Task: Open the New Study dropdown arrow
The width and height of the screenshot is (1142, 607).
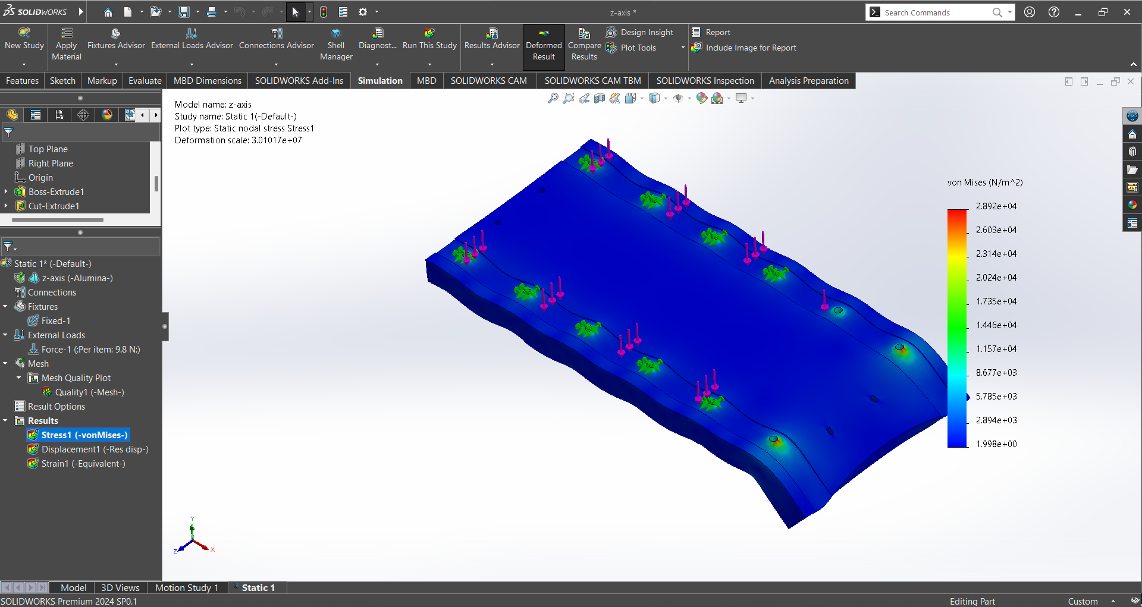Action: pyautogui.click(x=24, y=64)
